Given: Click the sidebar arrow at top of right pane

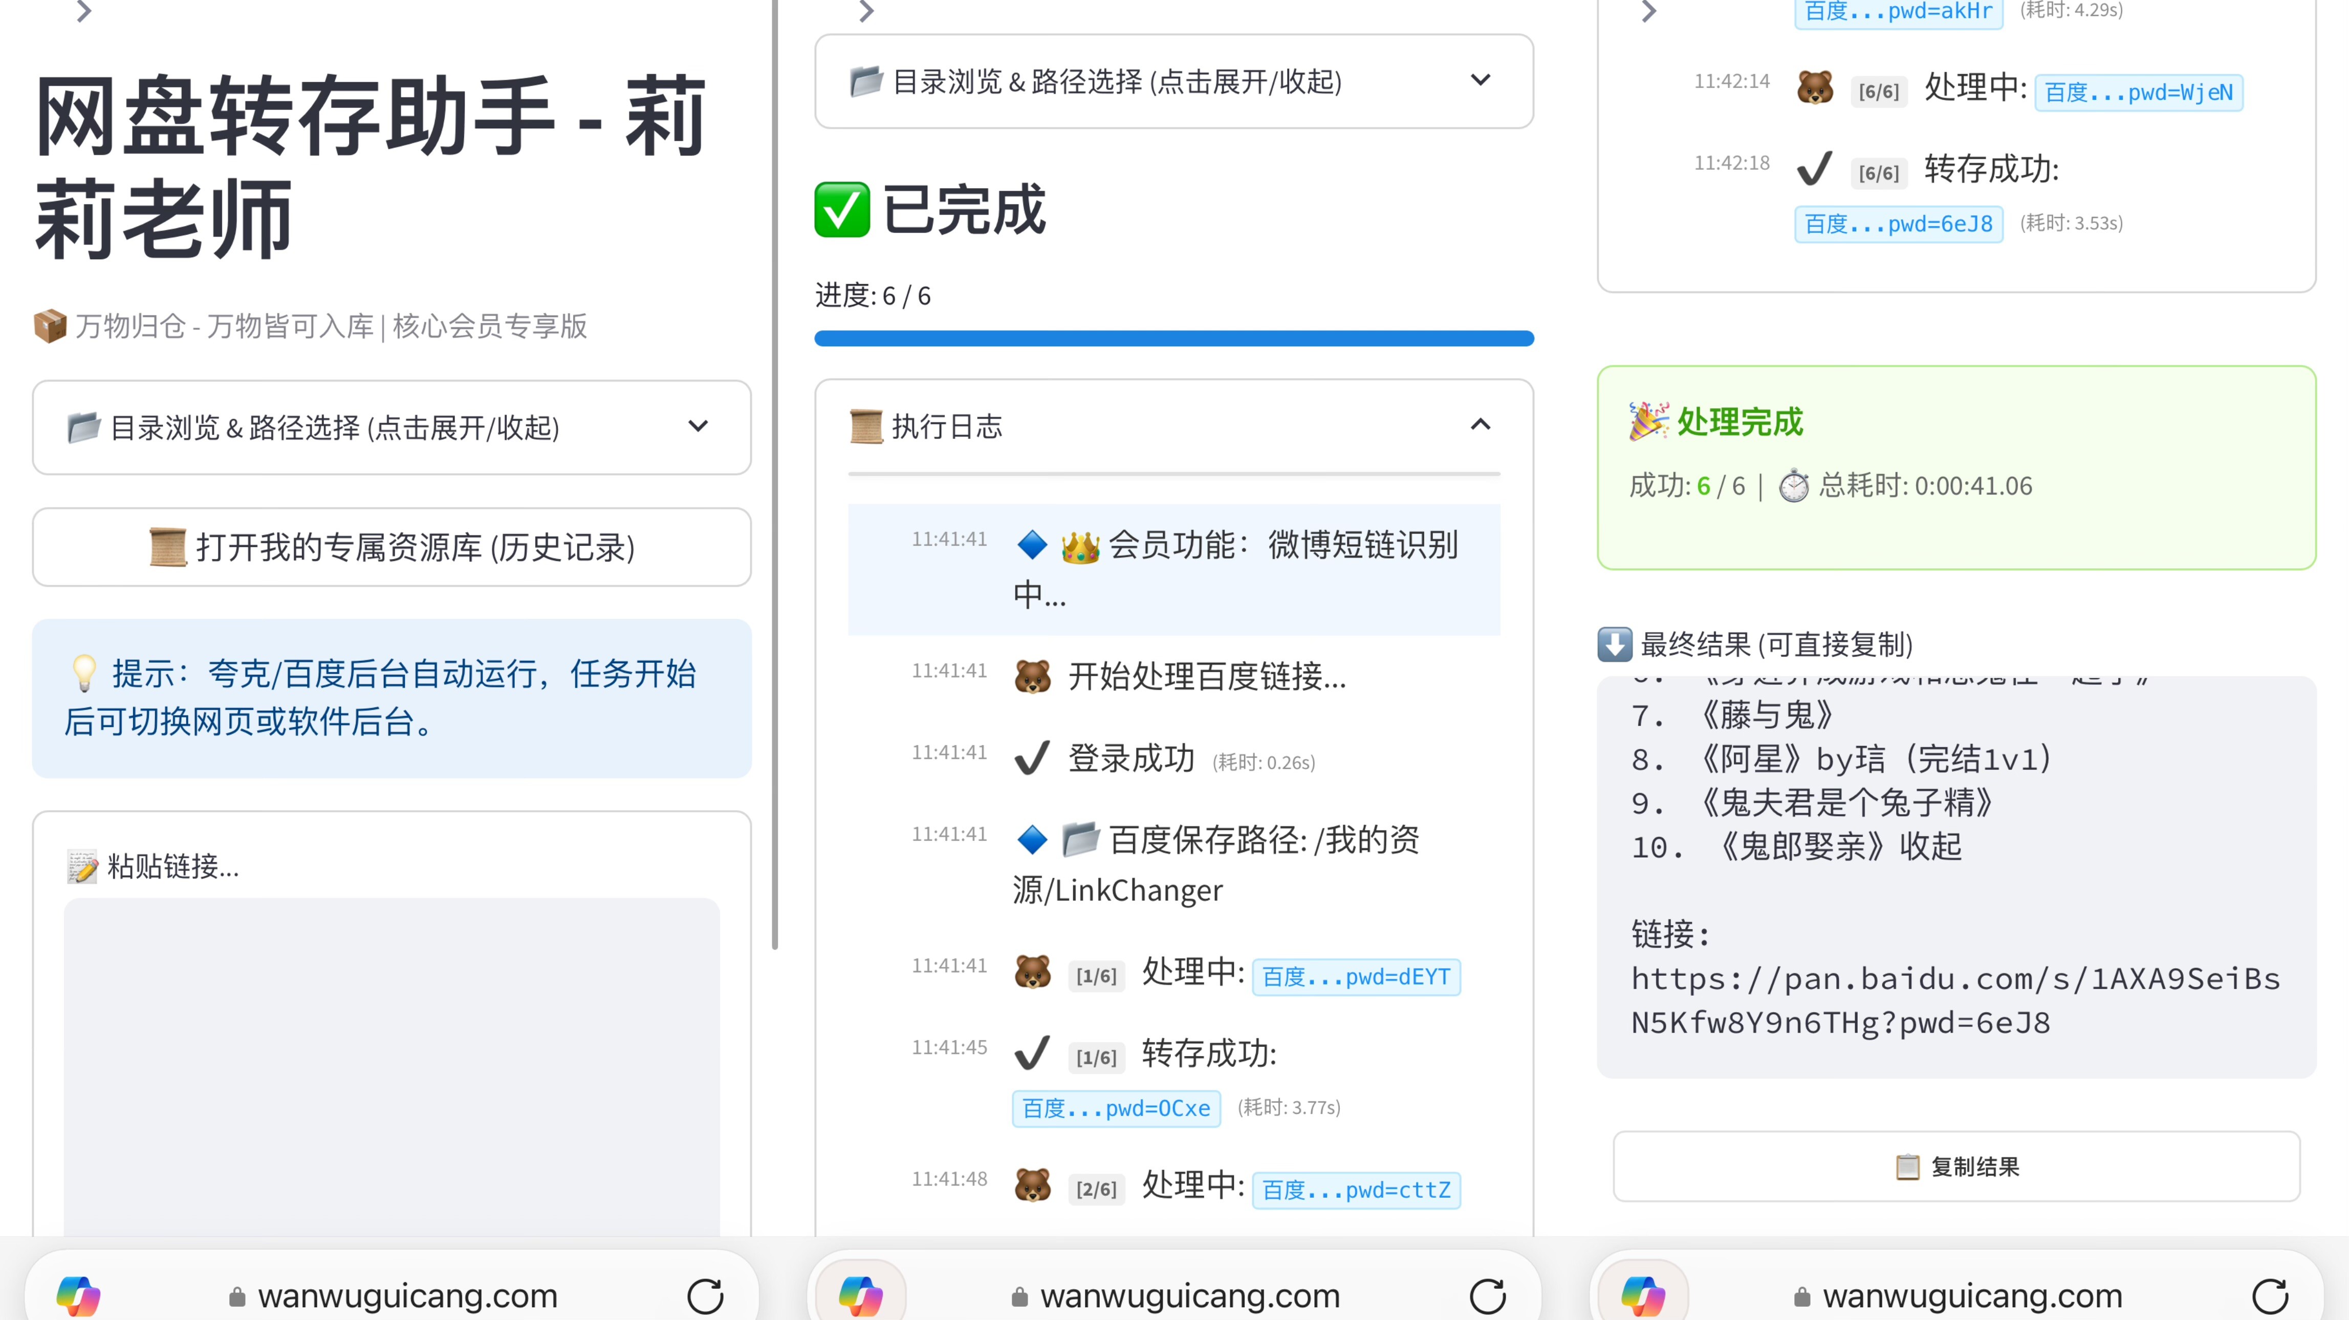Looking at the screenshot, I should coord(1649,12).
